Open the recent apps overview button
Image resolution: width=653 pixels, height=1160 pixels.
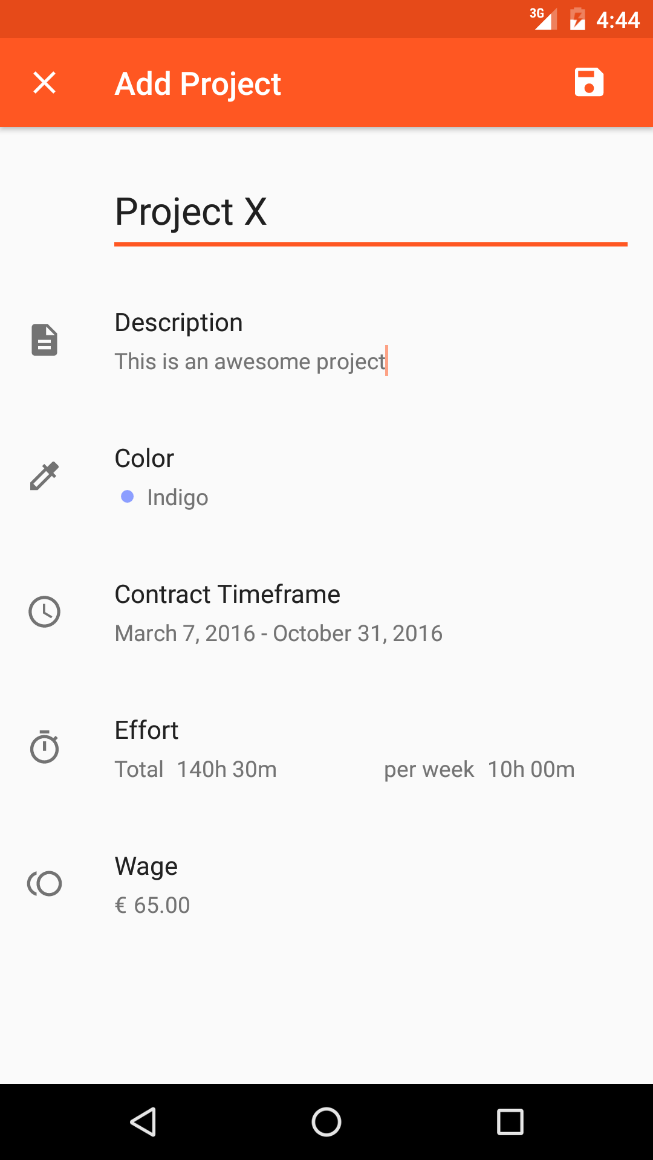510,1122
